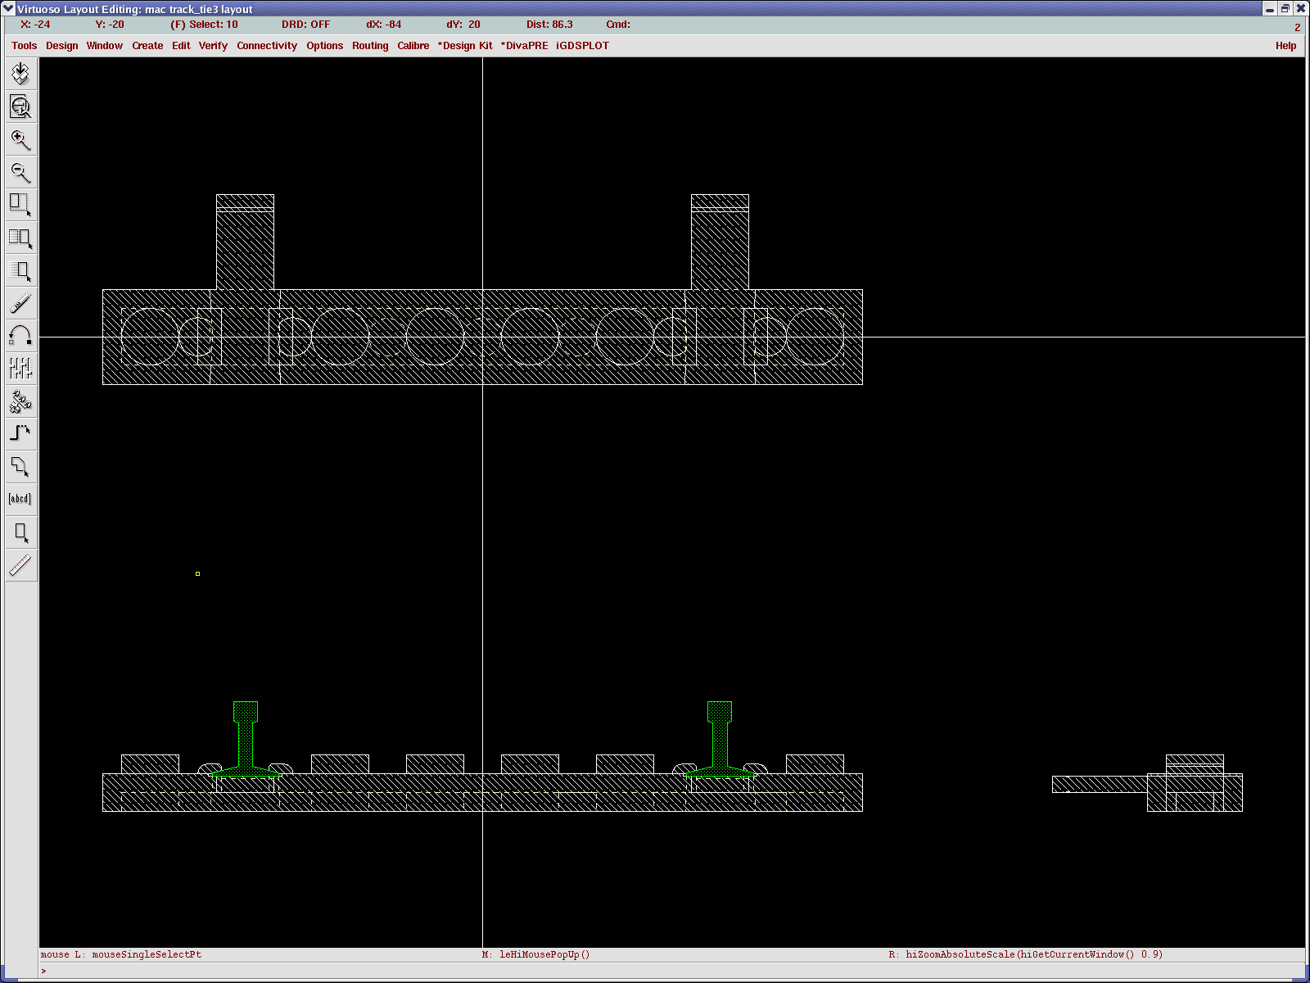
Task: Fit the layout using Fit Edit icon
Action: [x=20, y=106]
